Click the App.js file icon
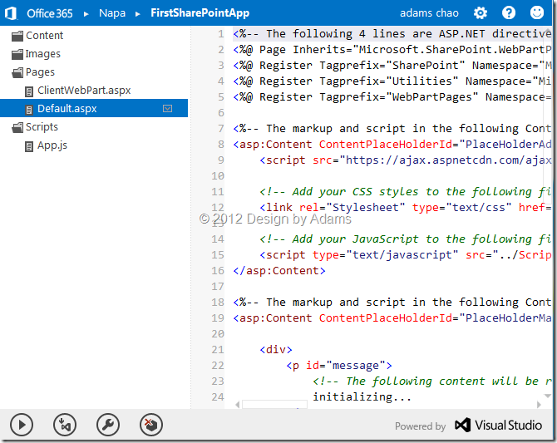 [x=29, y=146]
